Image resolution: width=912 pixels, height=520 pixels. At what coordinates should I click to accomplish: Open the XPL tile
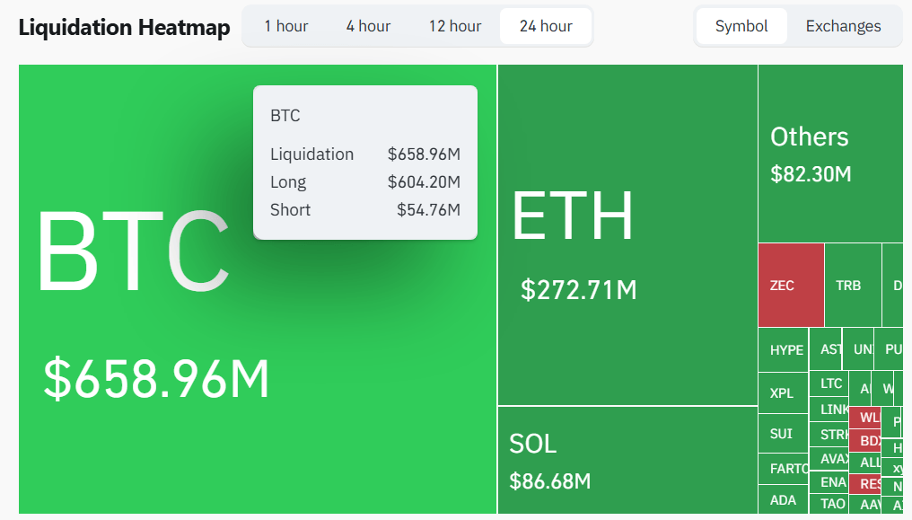tap(782, 392)
